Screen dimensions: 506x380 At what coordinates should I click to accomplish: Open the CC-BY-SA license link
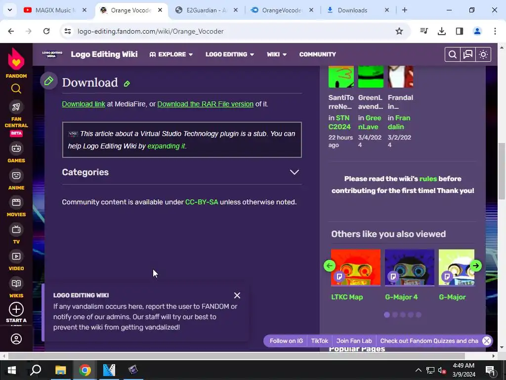click(202, 202)
